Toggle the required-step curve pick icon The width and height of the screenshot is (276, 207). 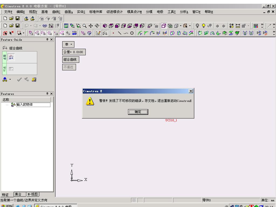11,57
